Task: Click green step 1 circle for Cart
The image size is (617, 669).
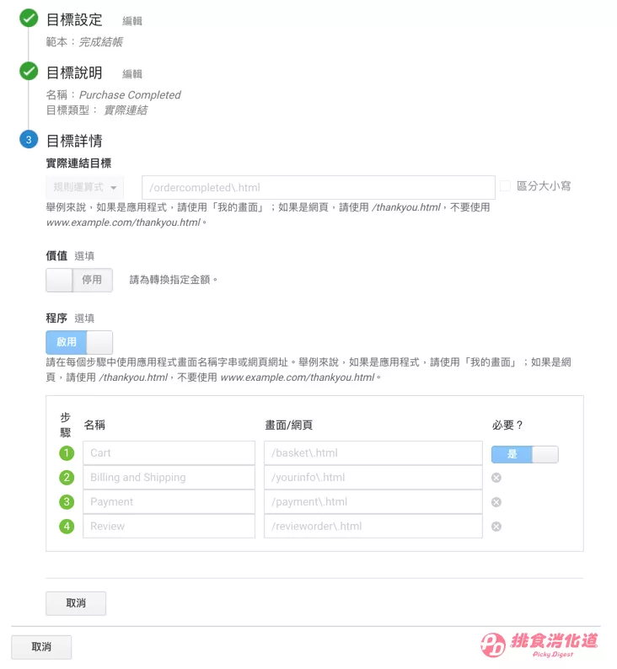Action: pyautogui.click(x=67, y=452)
